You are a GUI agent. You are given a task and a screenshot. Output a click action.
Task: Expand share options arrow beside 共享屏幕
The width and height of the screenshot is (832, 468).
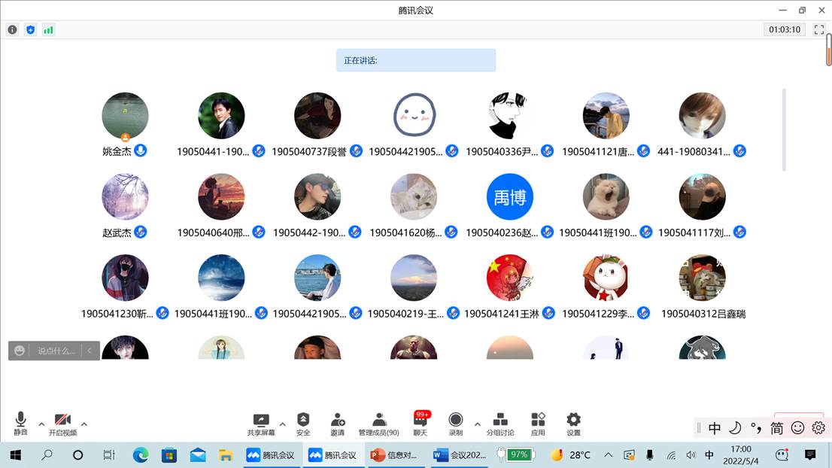(283, 424)
